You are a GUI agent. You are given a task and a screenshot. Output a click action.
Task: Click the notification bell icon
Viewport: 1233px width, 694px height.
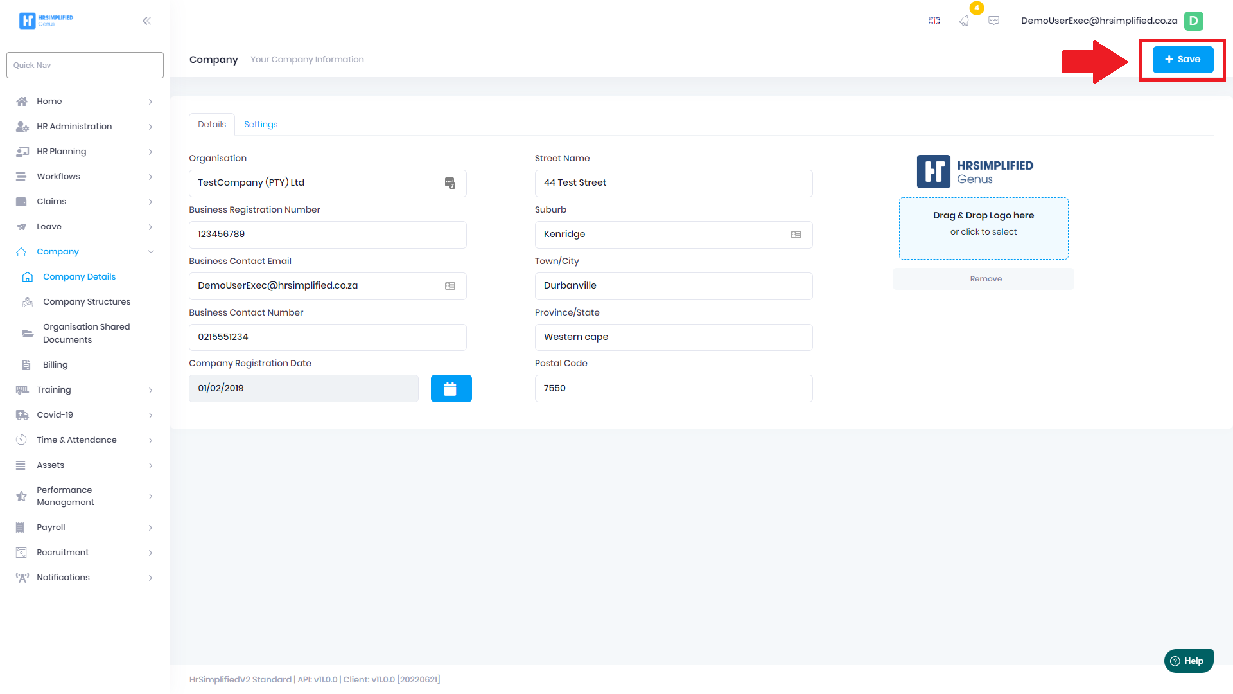pyautogui.click(x=964, y=21)
